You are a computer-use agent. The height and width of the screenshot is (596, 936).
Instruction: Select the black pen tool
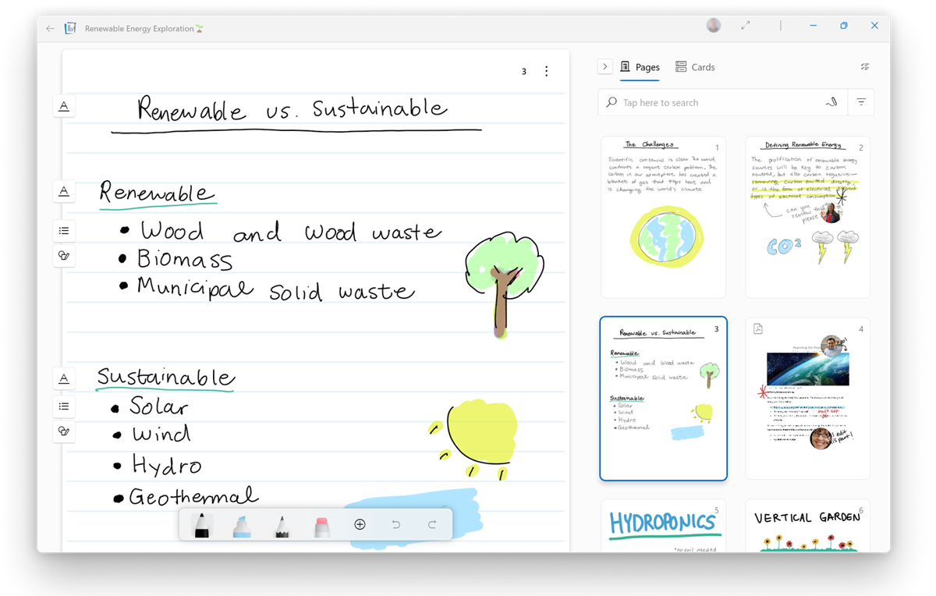pos(201,525)
